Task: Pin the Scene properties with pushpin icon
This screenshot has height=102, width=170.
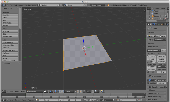Action: point(148,29)
